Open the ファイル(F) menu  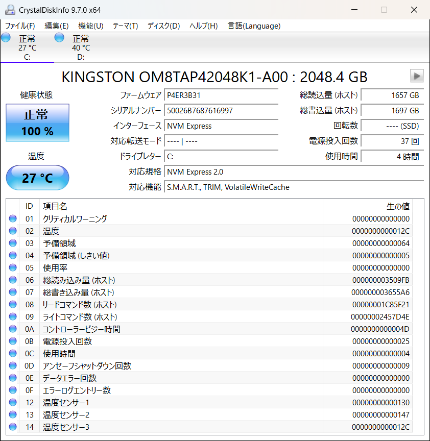tap(20, 26)
